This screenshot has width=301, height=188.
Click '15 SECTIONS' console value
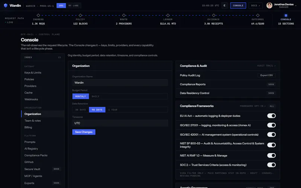286,24
